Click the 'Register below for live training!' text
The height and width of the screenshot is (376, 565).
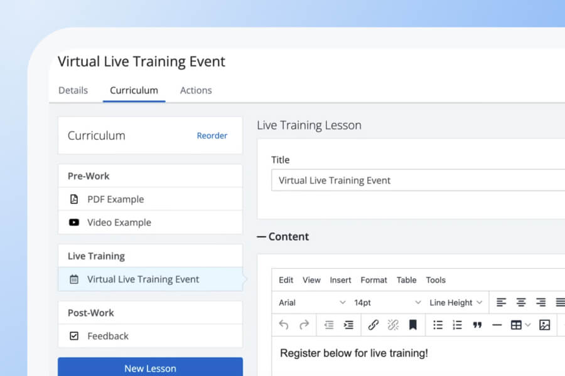pos(354,353)
